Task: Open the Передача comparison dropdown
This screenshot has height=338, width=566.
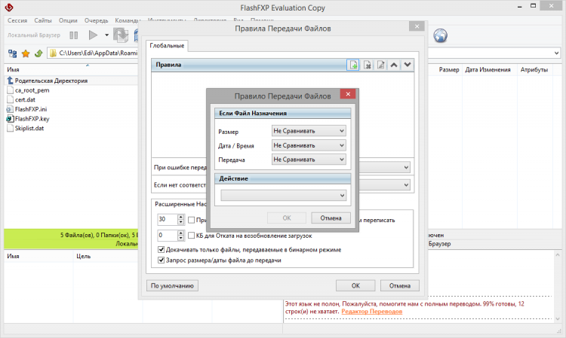Action: (309, 159)
